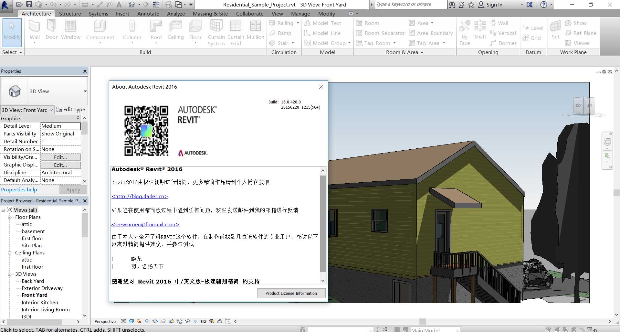Screen dimensions: 620x332
Task: Open the blog.darler.cn link
Action: coord(140,196)
